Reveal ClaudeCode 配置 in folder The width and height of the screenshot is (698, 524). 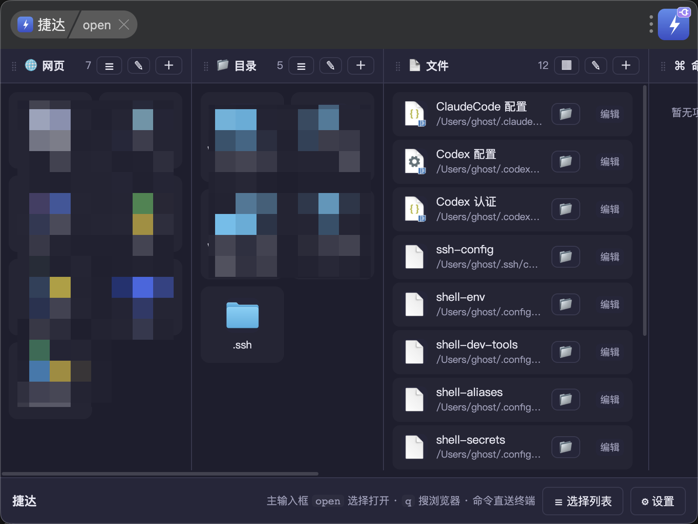(x=566, y=114)
